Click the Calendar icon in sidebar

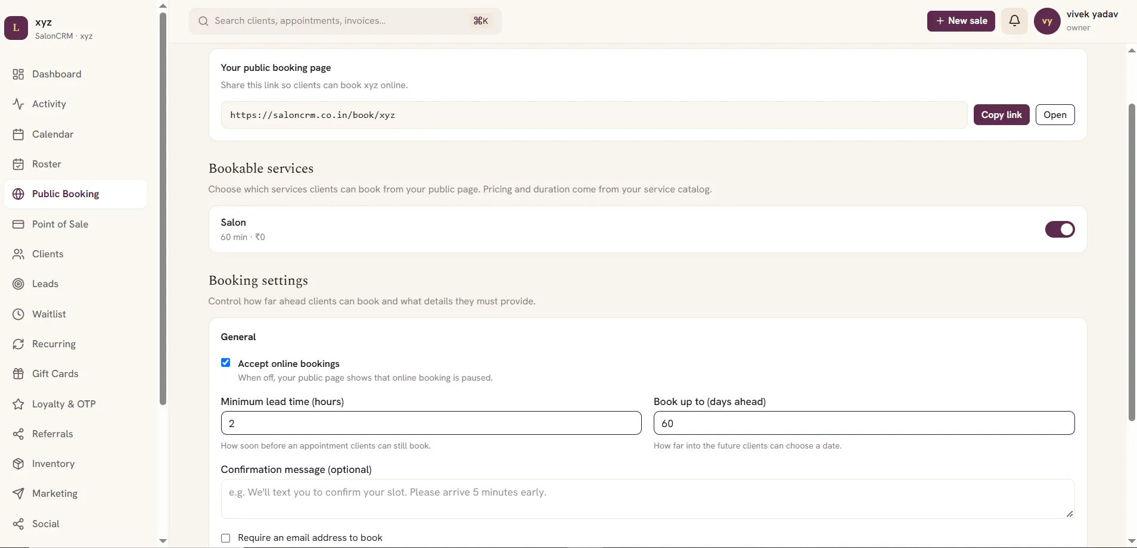18,134
